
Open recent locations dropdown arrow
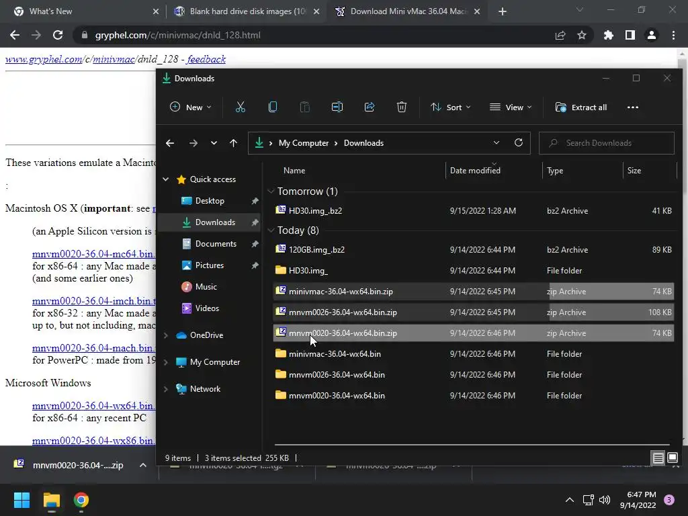(x=214, y=143)
